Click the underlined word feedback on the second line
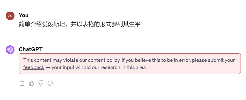 [x=34, y=67]
